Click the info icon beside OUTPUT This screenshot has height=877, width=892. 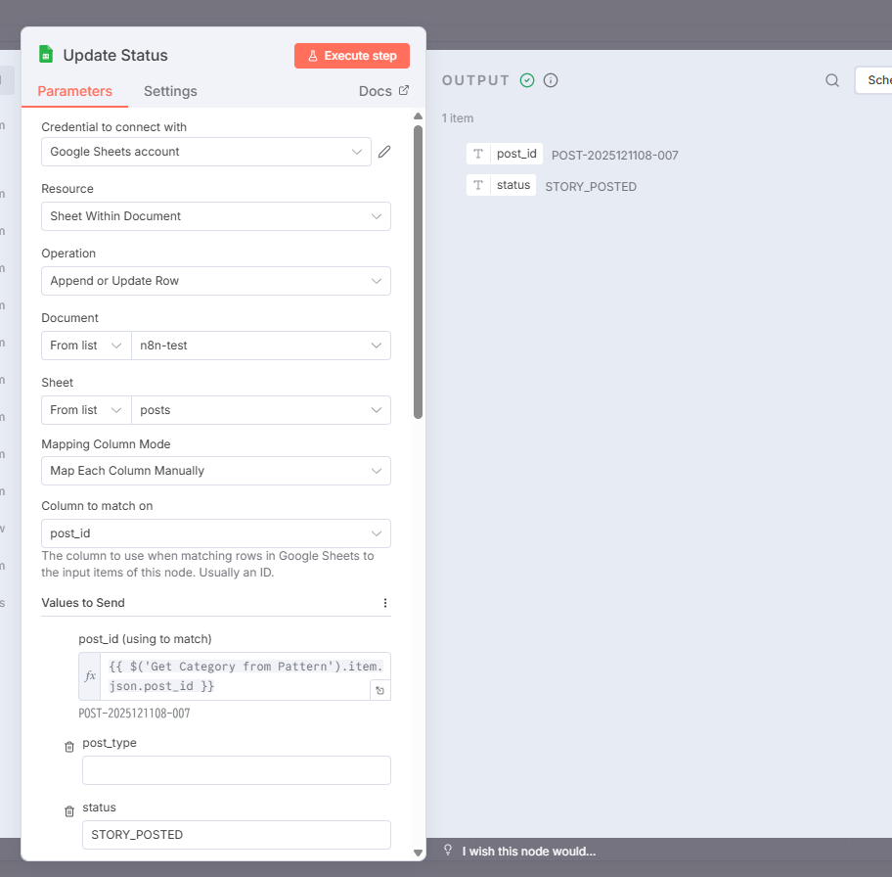point(551,80)
